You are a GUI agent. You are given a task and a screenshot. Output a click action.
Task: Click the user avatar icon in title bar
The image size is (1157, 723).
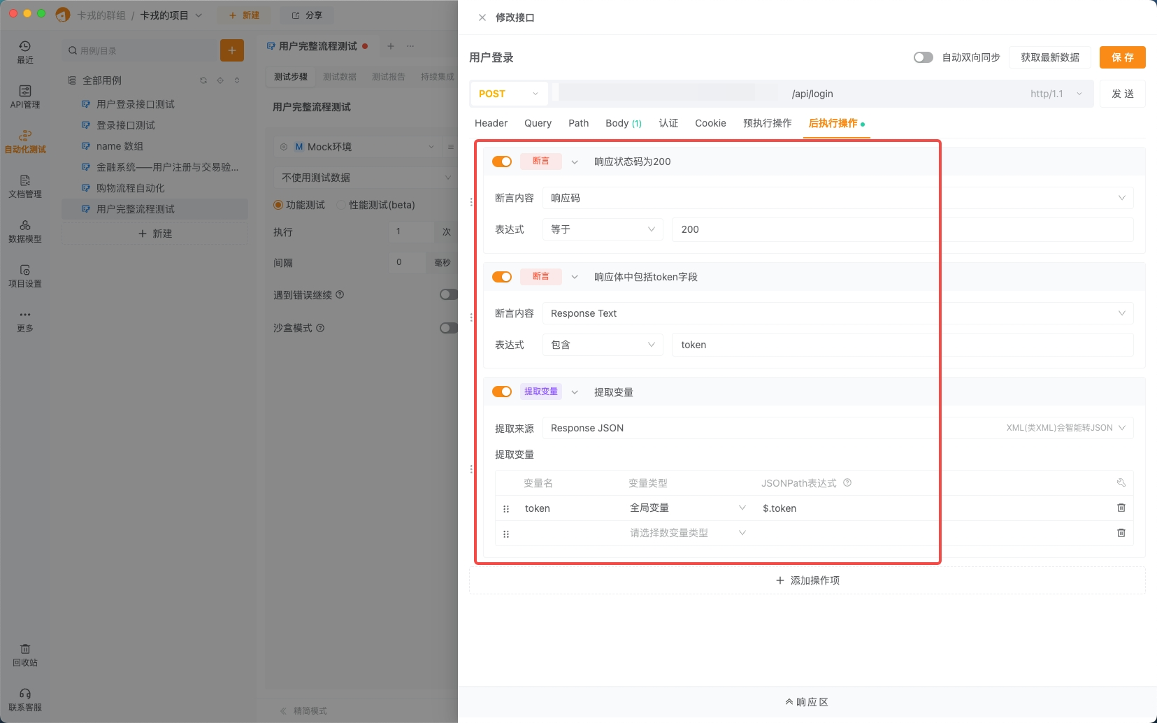click(x=63, y=15)
